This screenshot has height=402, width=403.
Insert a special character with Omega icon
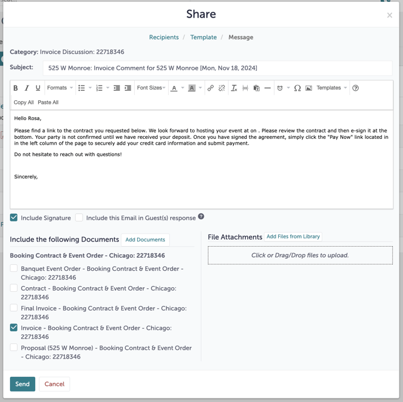coord(298,88)
